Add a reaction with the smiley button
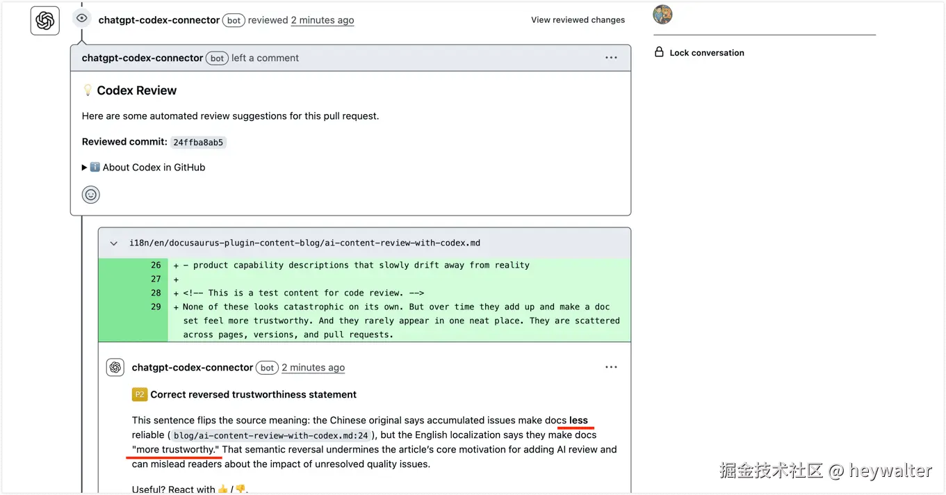This screenshot has width=946, height=495. click(91, 195)
